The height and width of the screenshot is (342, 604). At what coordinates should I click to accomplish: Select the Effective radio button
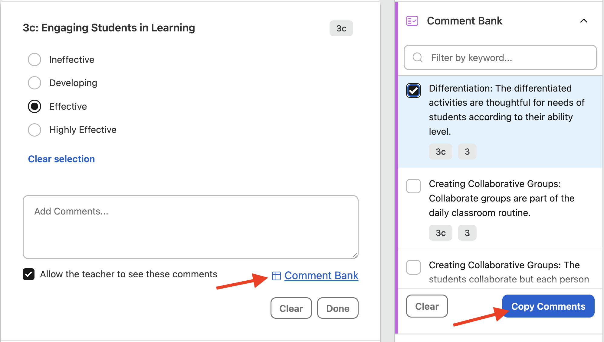(34, 106)
